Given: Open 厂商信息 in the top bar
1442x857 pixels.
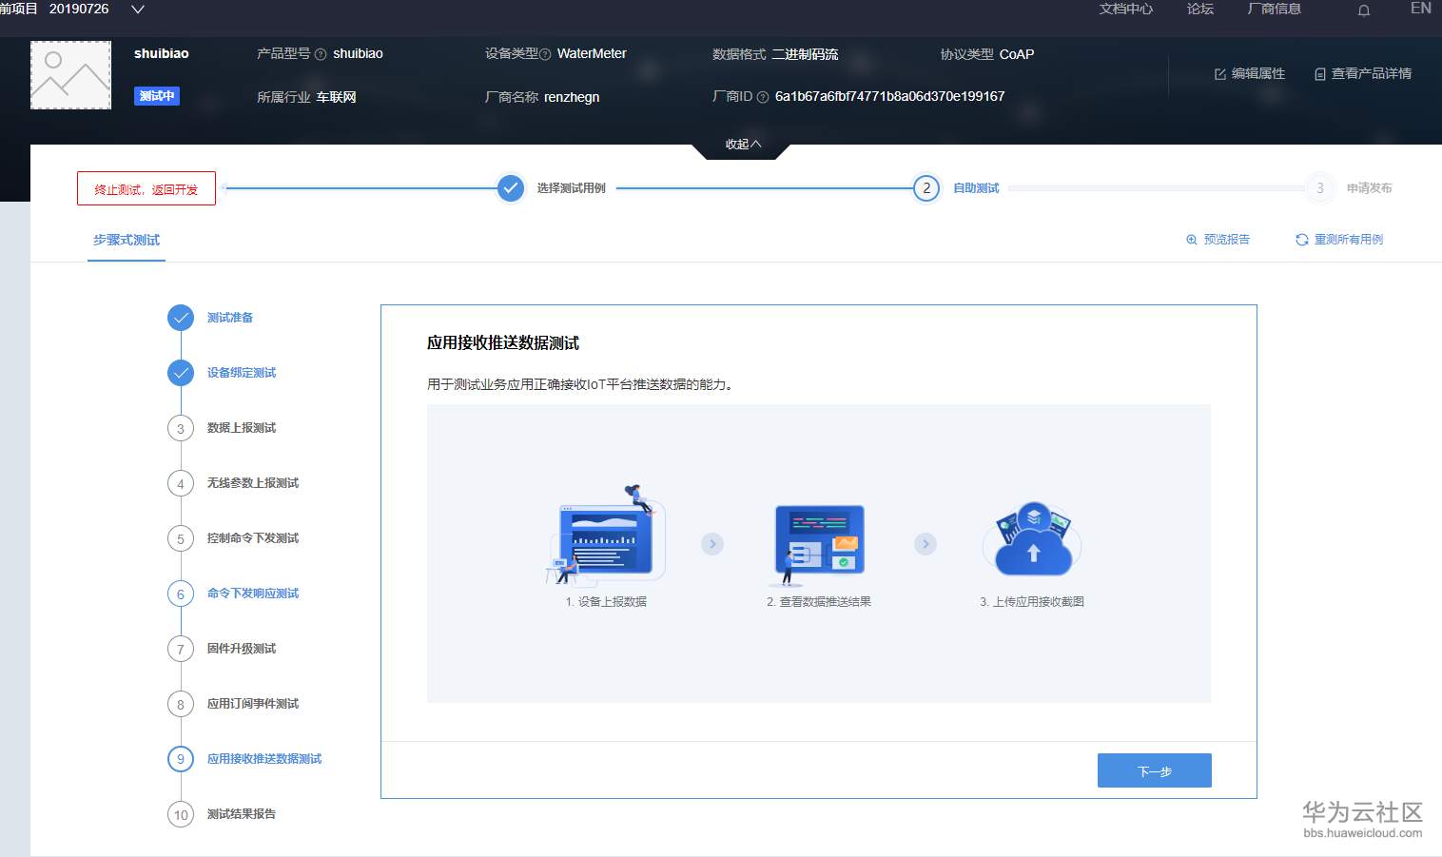Looking at the screenshot, I should coord(1274,9).
